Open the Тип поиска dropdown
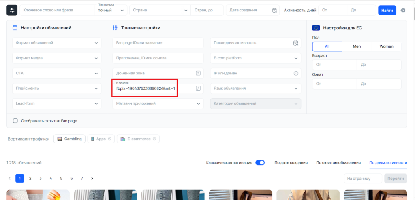Screen dimensions: 415x200 (111, 10)
